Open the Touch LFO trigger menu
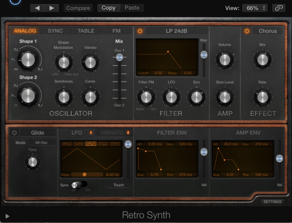Viewport: 292px width, 223px height. 119,185
